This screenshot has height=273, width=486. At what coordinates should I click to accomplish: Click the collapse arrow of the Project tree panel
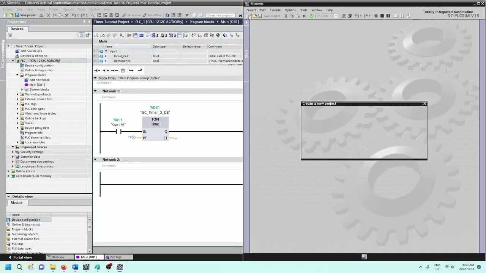[x=89, y=22]
